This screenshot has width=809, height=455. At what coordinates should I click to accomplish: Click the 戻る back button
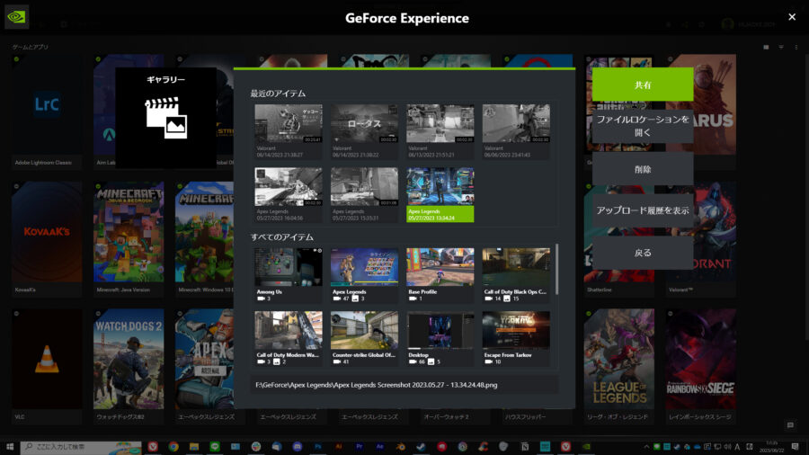(643, 253)
